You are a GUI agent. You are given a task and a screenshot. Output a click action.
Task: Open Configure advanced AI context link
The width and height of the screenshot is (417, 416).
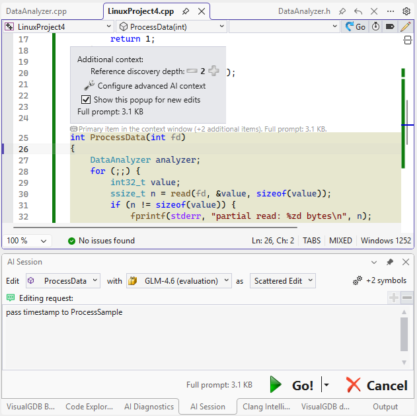151,86
